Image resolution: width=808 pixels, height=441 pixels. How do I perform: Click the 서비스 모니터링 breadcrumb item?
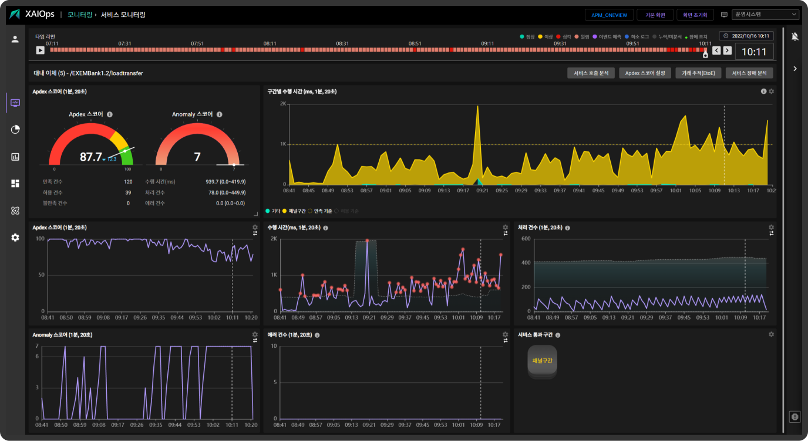tap(123, 15)
